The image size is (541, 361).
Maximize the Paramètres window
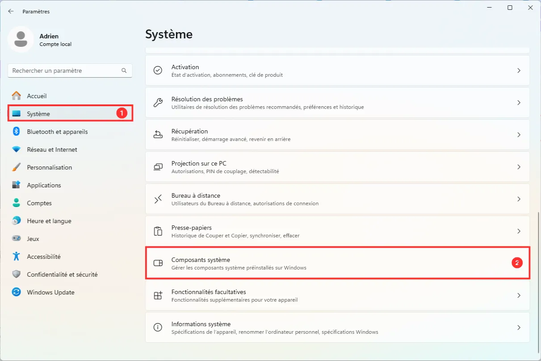click(510, 8)
